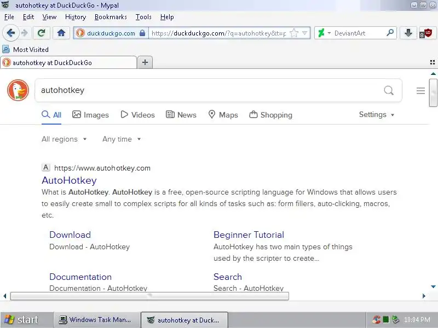Click the AutoHotkey favicon next to URL
The image size is (438, 328).
[46, 167]
